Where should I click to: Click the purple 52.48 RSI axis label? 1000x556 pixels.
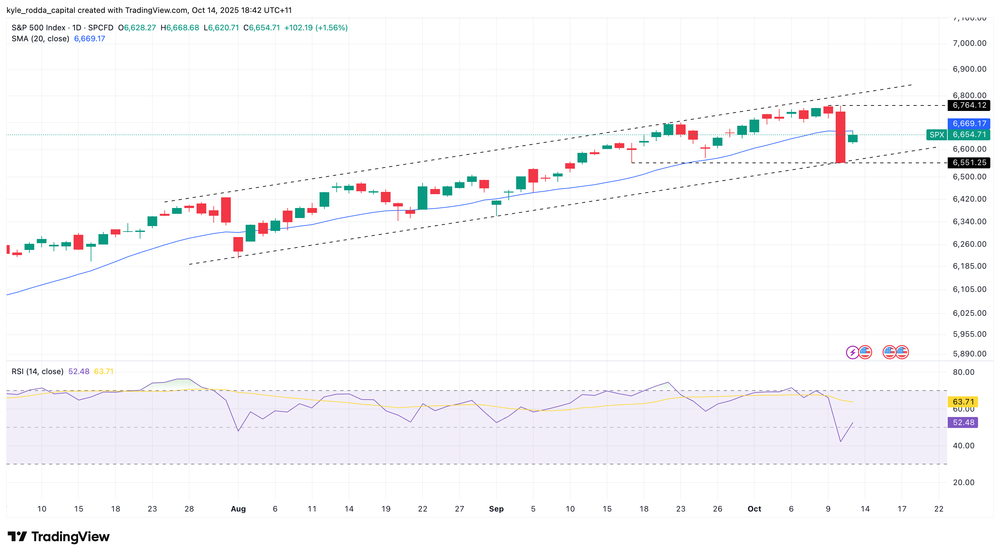(963, 422)
